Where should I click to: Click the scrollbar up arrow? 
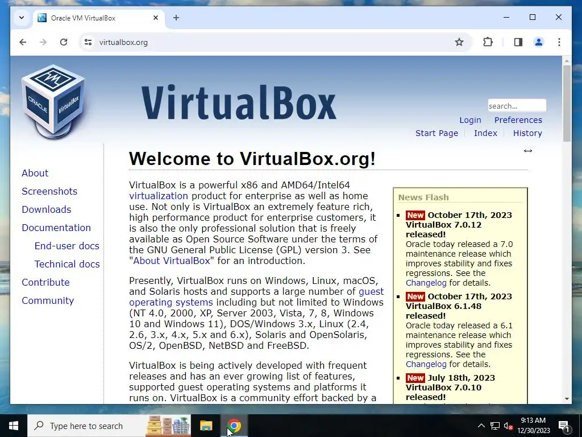click(567, 60)
